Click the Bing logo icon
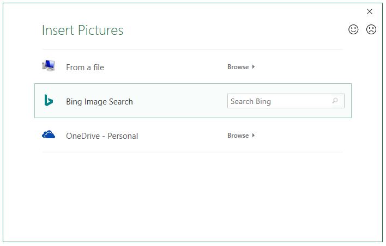The width and height of the screenshot is (386, 246). 49,101
